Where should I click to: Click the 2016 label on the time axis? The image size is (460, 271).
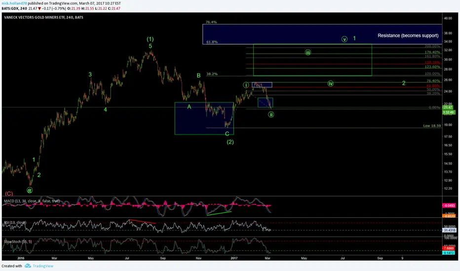click(x=21, y=258)
